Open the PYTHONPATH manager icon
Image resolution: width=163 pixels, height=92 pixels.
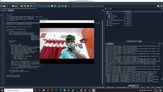(x=63, y=6)
